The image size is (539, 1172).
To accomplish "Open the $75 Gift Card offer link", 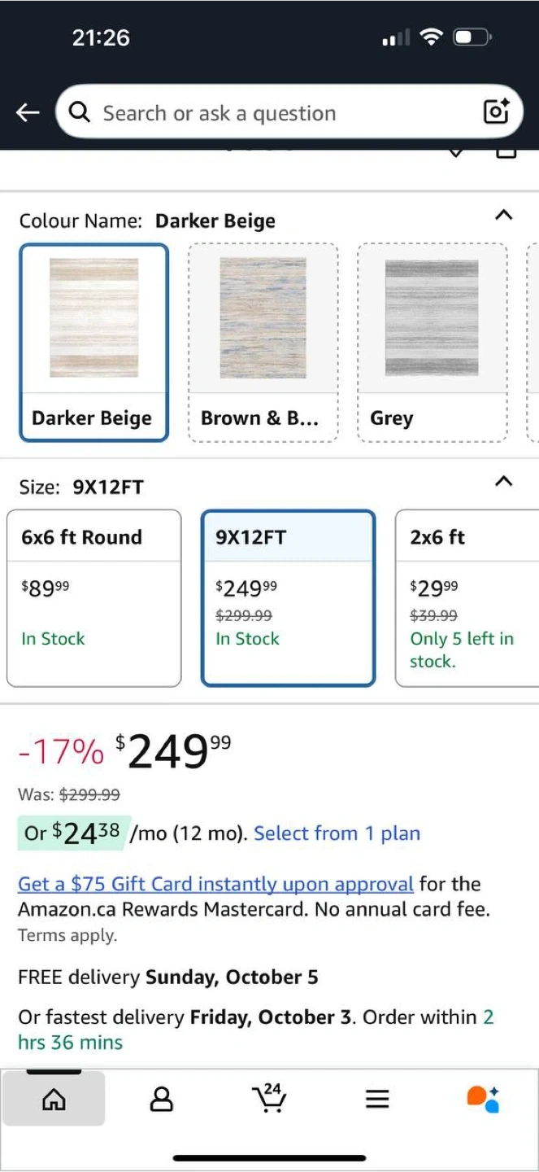I will tap(215, 884).
